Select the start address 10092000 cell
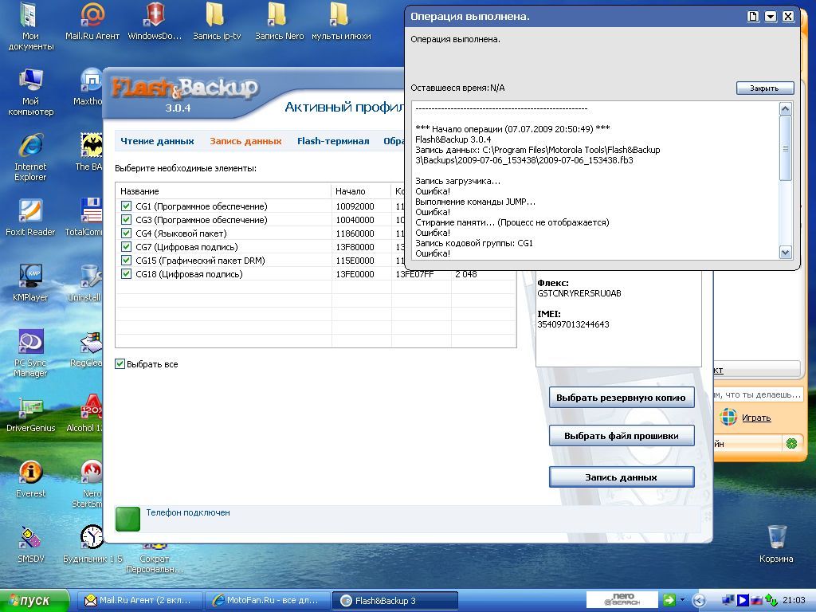The image size is (816, 612). click(x=355, y=206)
